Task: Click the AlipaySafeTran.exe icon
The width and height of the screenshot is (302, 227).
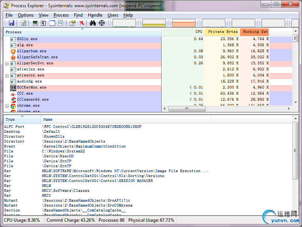Action: click(x=13, y=58)
